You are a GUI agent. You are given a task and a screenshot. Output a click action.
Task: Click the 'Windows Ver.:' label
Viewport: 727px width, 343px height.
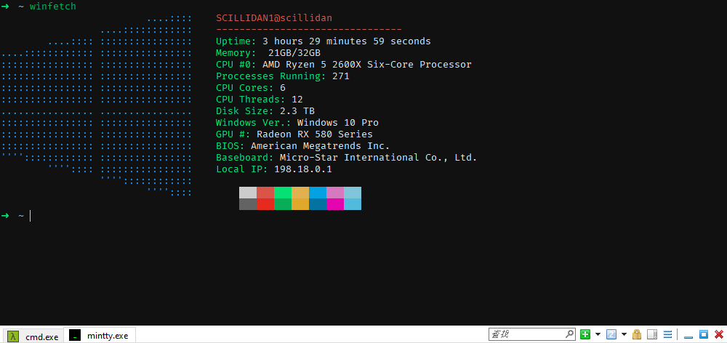click(254, 122)
